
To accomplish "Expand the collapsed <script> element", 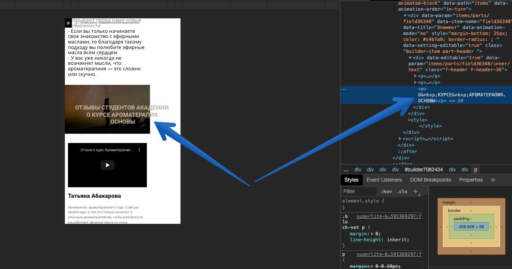I will coord(400,139).
